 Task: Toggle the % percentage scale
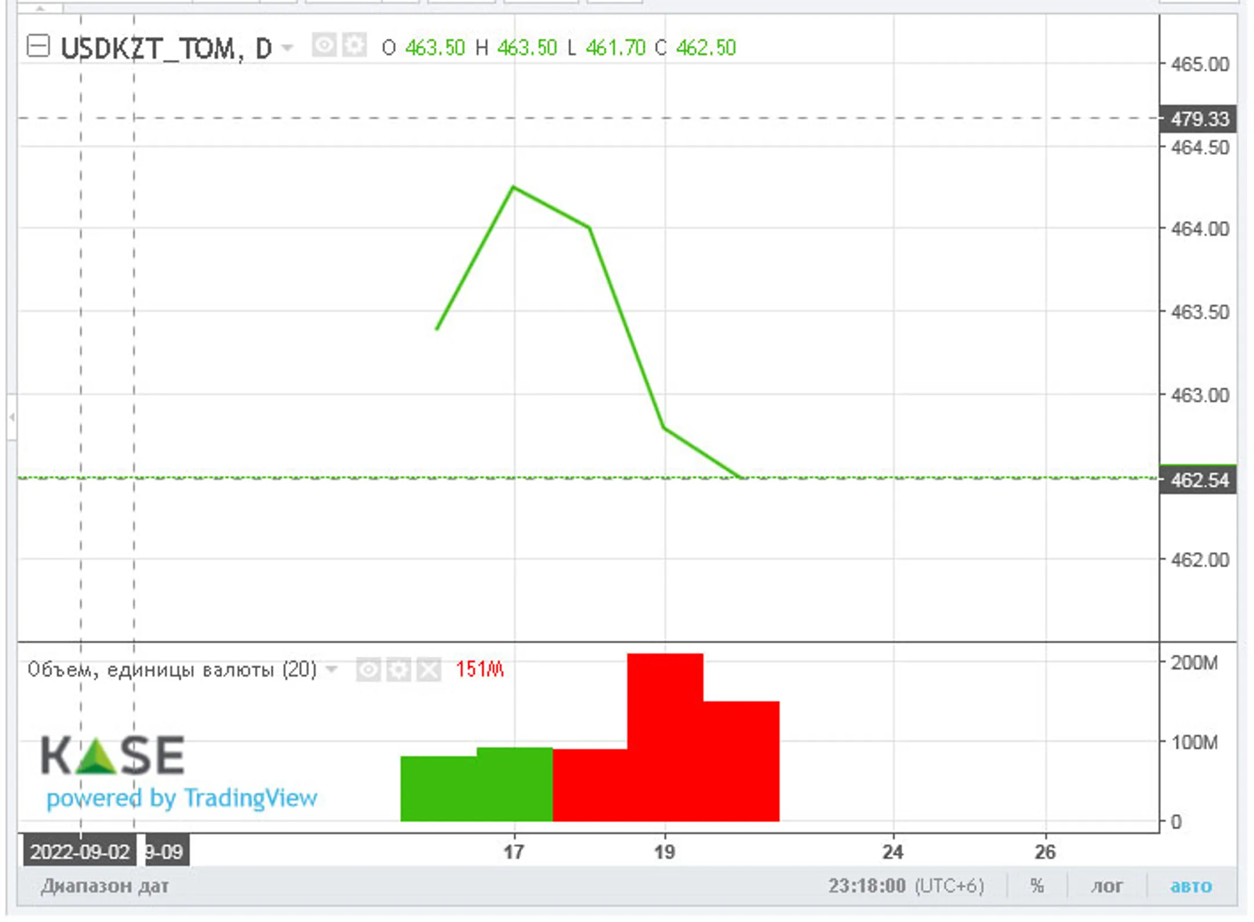tap(1037, 886)
